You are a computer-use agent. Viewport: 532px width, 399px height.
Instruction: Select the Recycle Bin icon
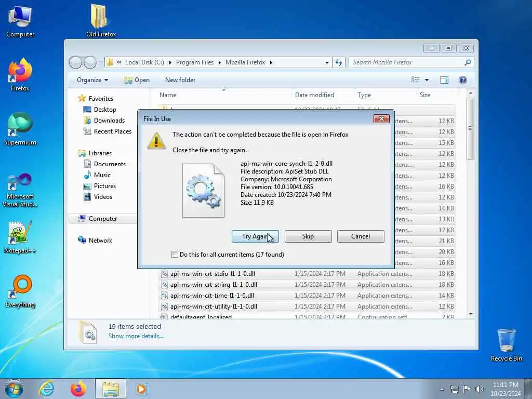(506, 345)
